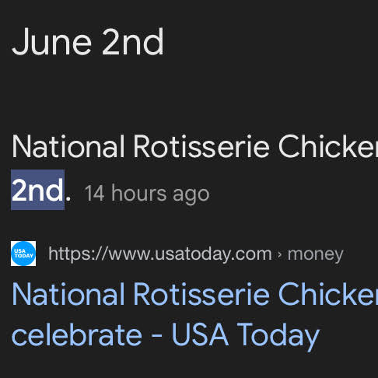
Task: Click "National" in the white snippet line
Action: (x=68, y=146)
